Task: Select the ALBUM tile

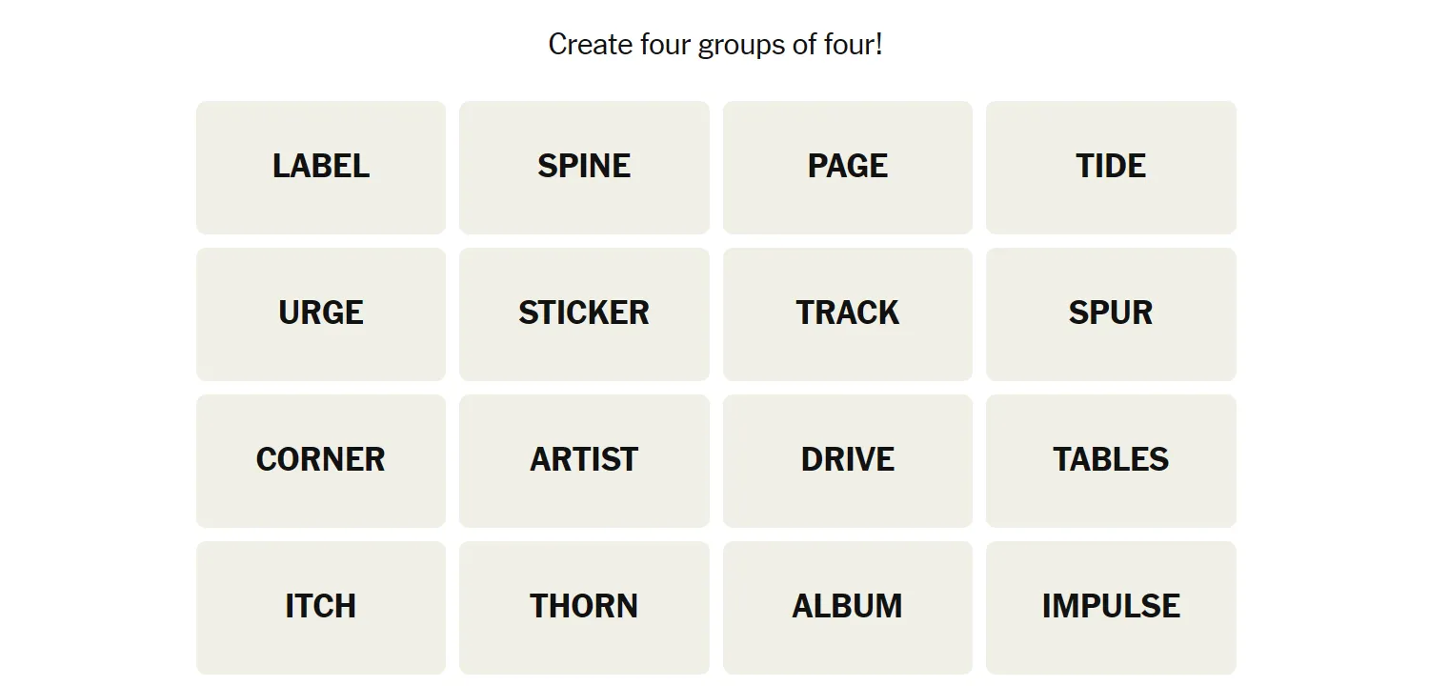Action: point(847,607)
